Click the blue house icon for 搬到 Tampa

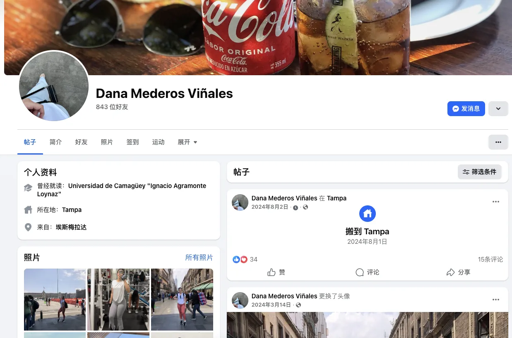pyautogui.click(x=367, y=214)
